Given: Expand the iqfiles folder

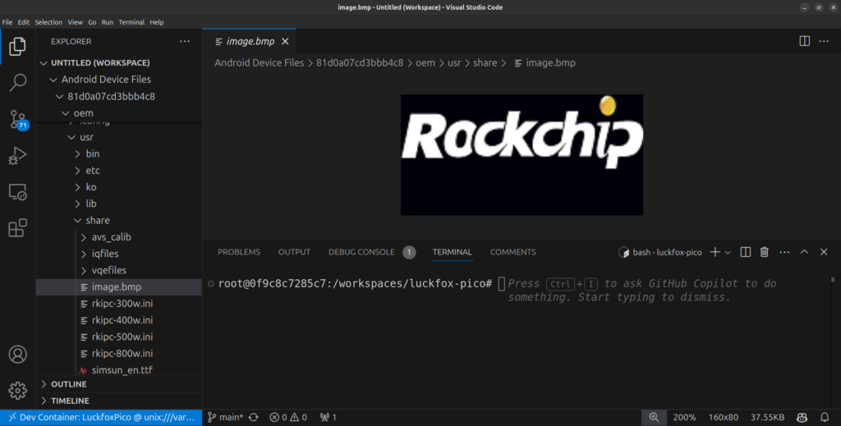Looking at the screenshot, I should (118, 254).
